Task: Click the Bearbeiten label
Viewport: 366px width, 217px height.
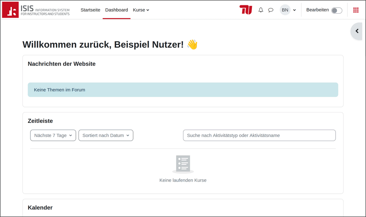Action: coord(318,10)
